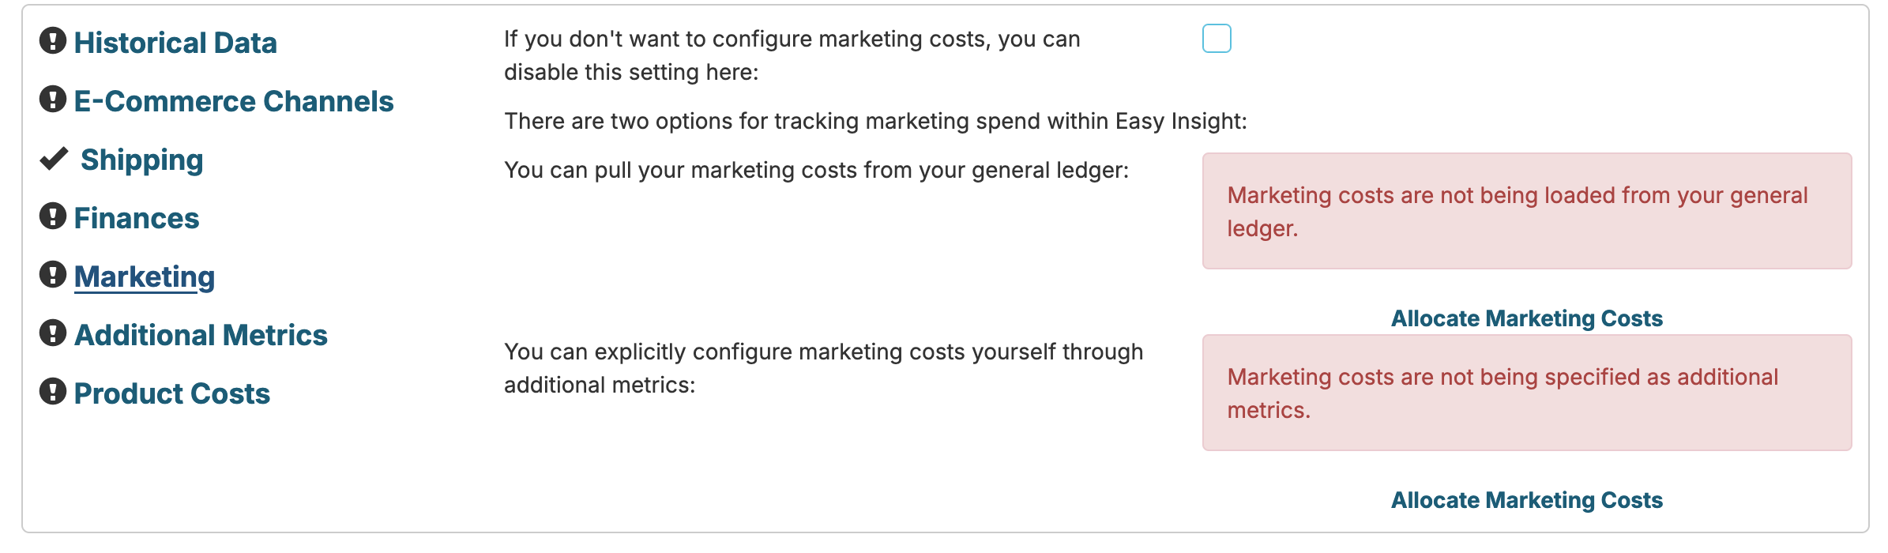
Task: Click the additional metrics not specified alert box
Action: click(1526, 393)
